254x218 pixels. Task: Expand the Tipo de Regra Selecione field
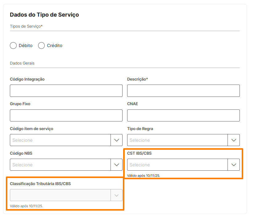click(x=177, y=140)
